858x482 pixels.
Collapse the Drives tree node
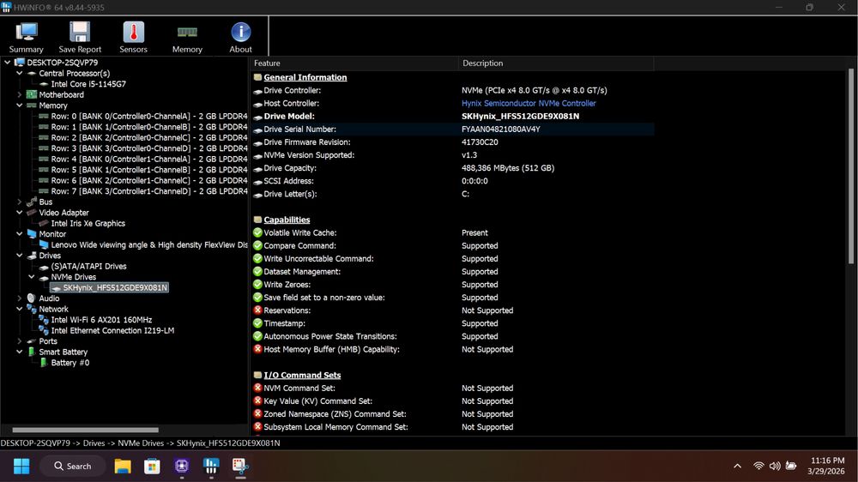pos(20,256)
